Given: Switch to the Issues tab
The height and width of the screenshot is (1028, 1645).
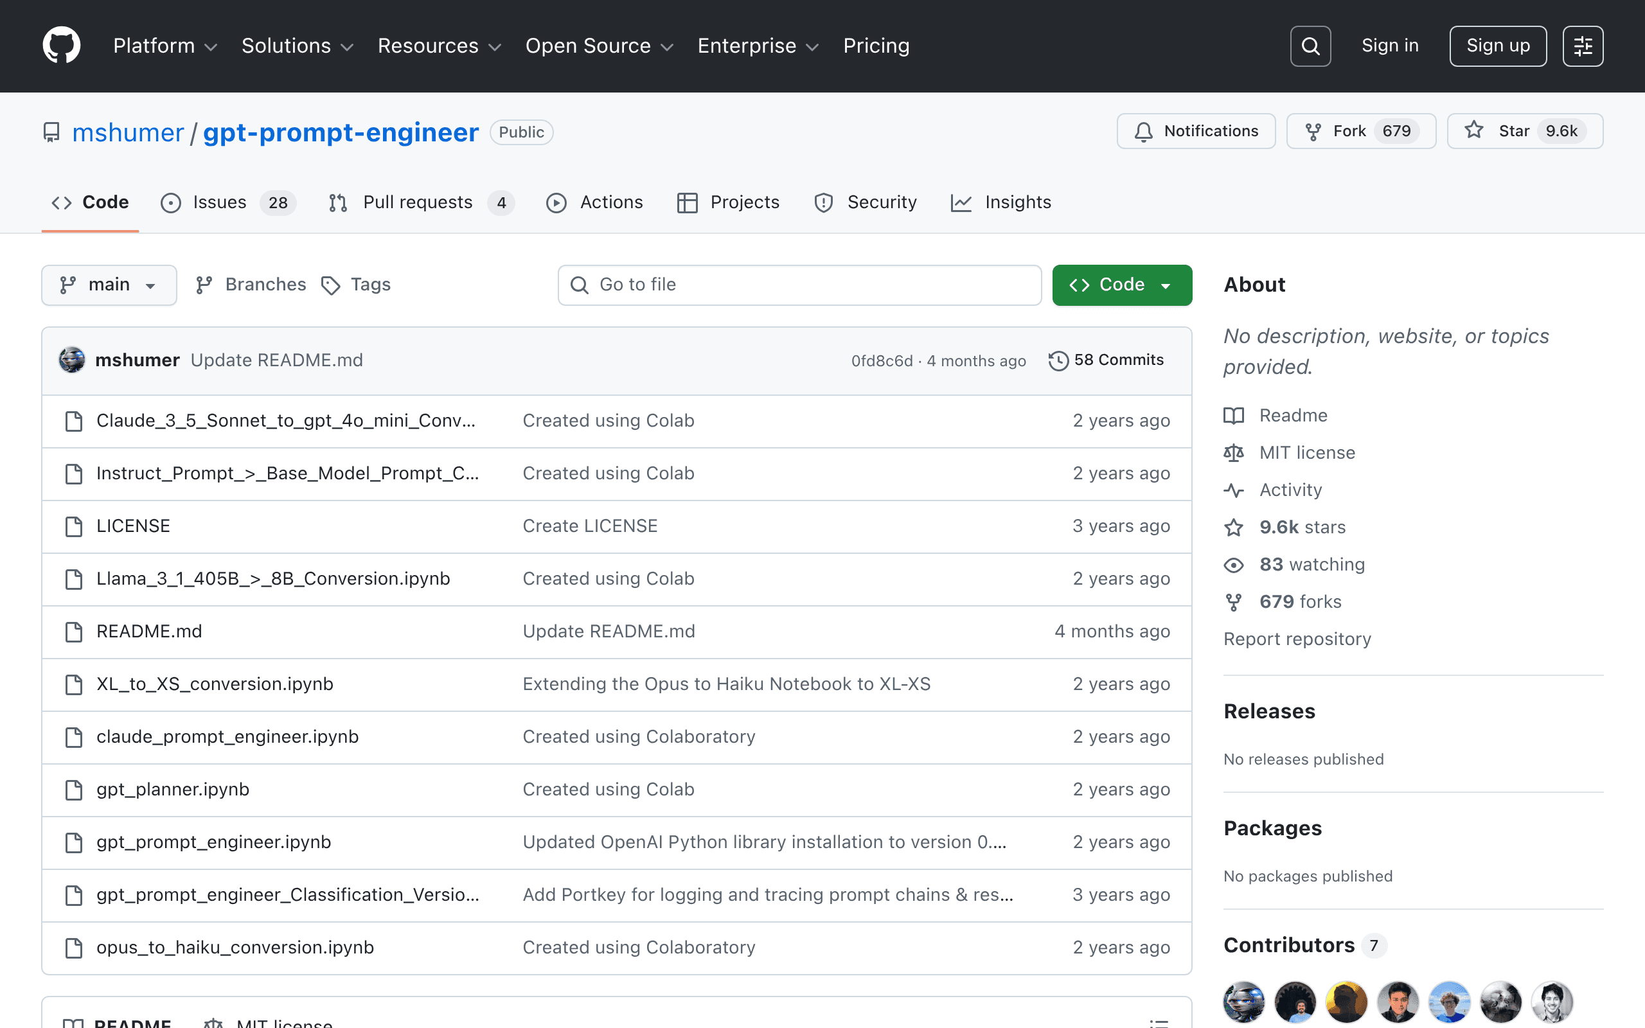Looking at the screenshot, I should [x=227, y=202].
